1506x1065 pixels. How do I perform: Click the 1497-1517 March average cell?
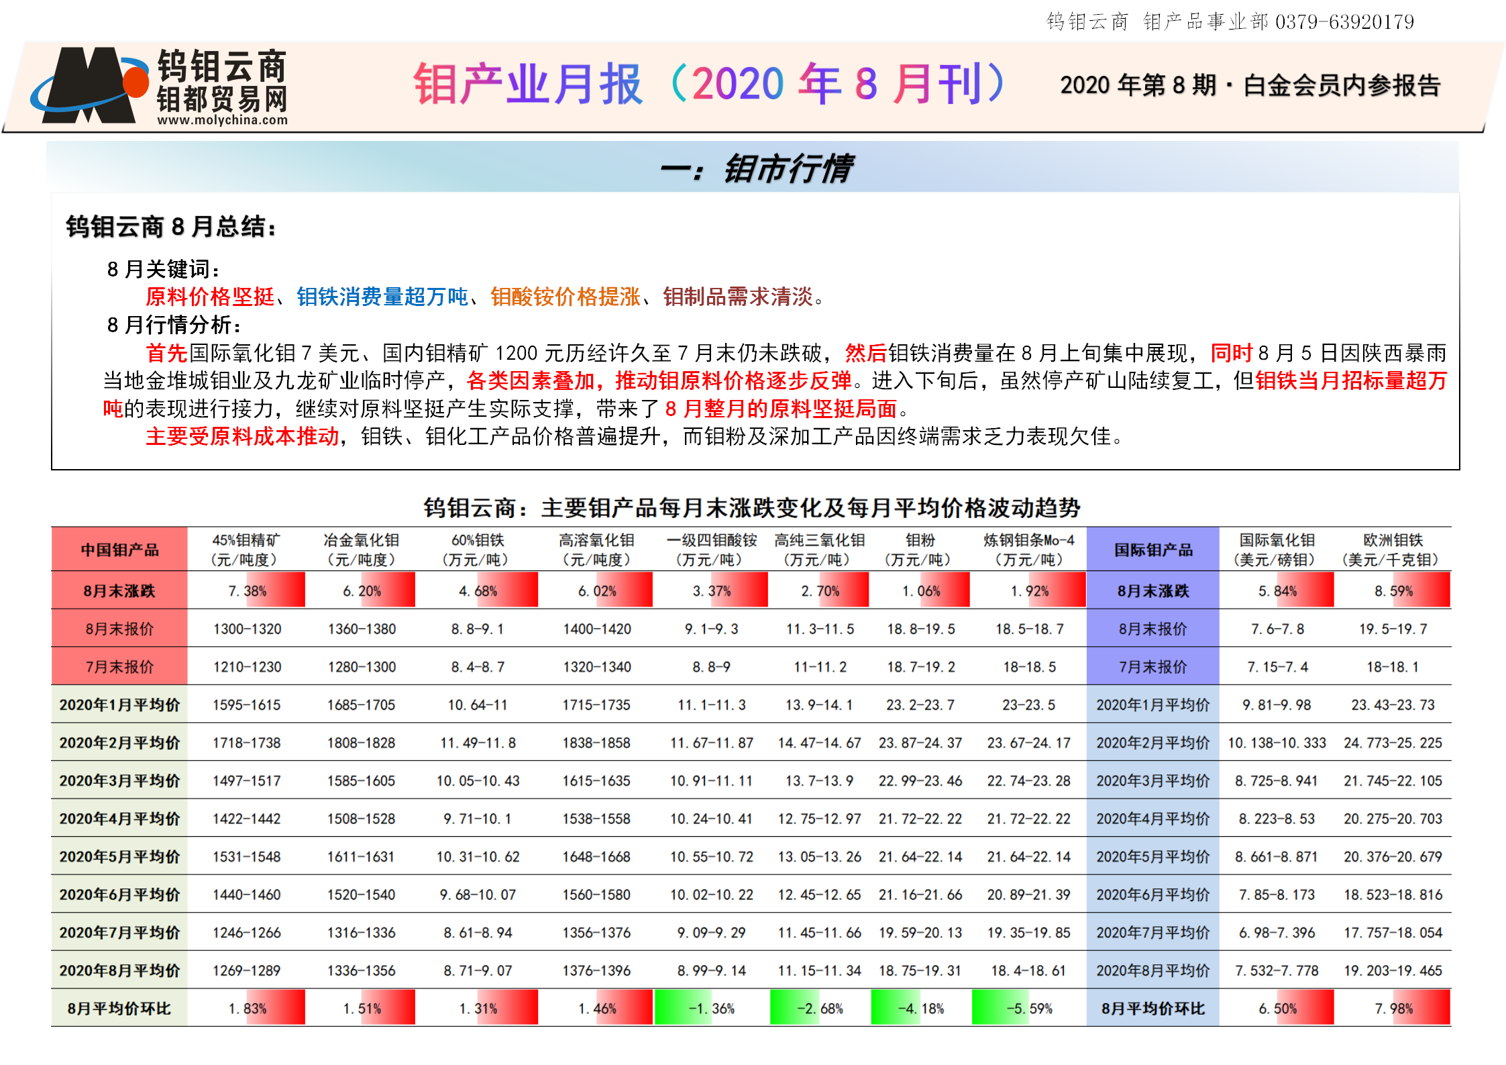click(x=247, y=780)
